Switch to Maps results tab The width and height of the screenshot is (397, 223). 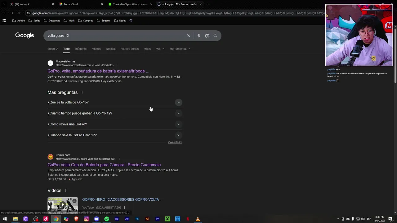[147, 49]
